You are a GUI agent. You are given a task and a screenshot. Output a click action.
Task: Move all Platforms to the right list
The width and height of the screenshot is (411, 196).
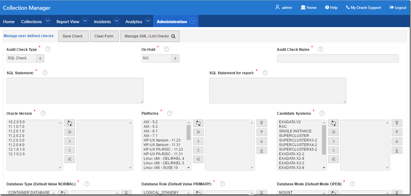click(x=198, y=132)
